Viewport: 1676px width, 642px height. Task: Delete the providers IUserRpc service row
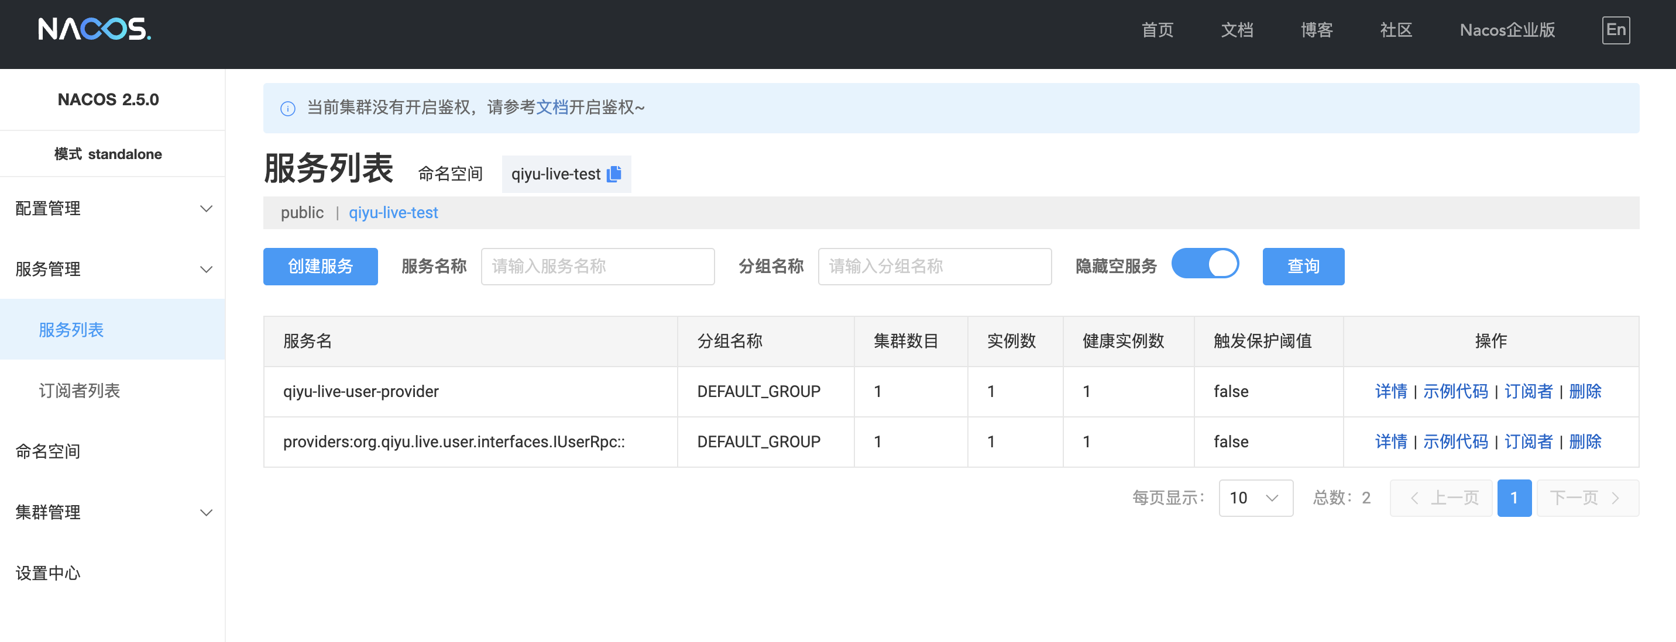coord(1584,442)
